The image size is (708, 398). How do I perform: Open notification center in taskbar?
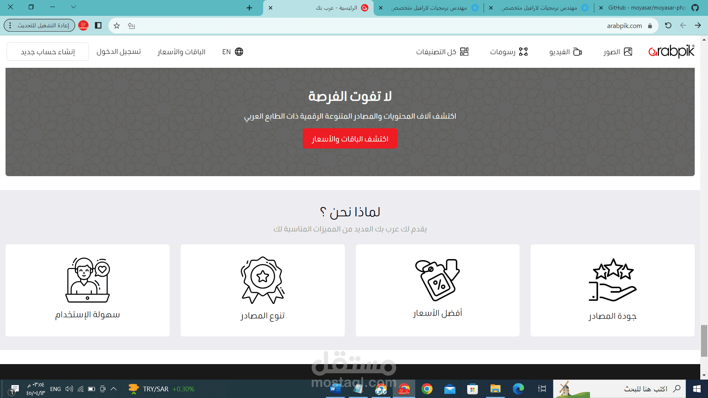(x=14, y=389)
